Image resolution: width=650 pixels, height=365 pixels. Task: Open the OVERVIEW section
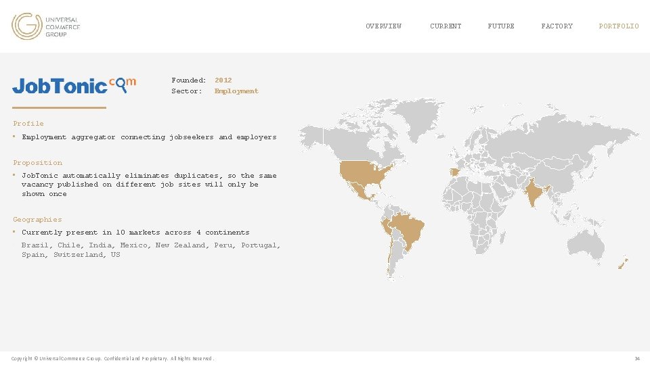coord(383,26)
